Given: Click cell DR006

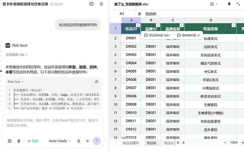Looking at the screenshot, I should point(131,80).
